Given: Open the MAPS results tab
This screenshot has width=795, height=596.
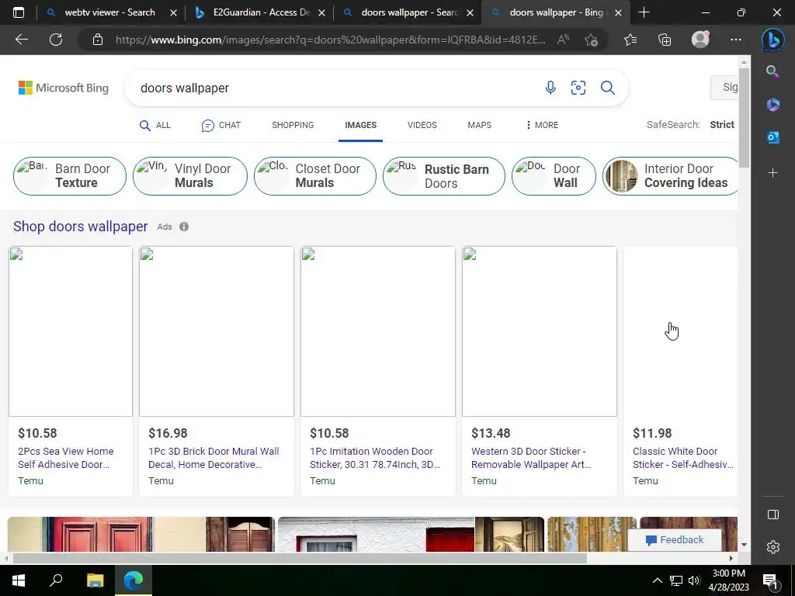Looking at the screenshot, I should point(479,125).
